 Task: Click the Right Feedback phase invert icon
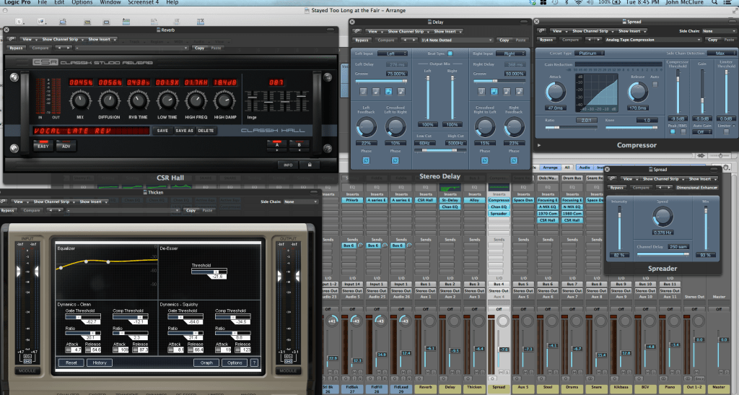[513, 160]
